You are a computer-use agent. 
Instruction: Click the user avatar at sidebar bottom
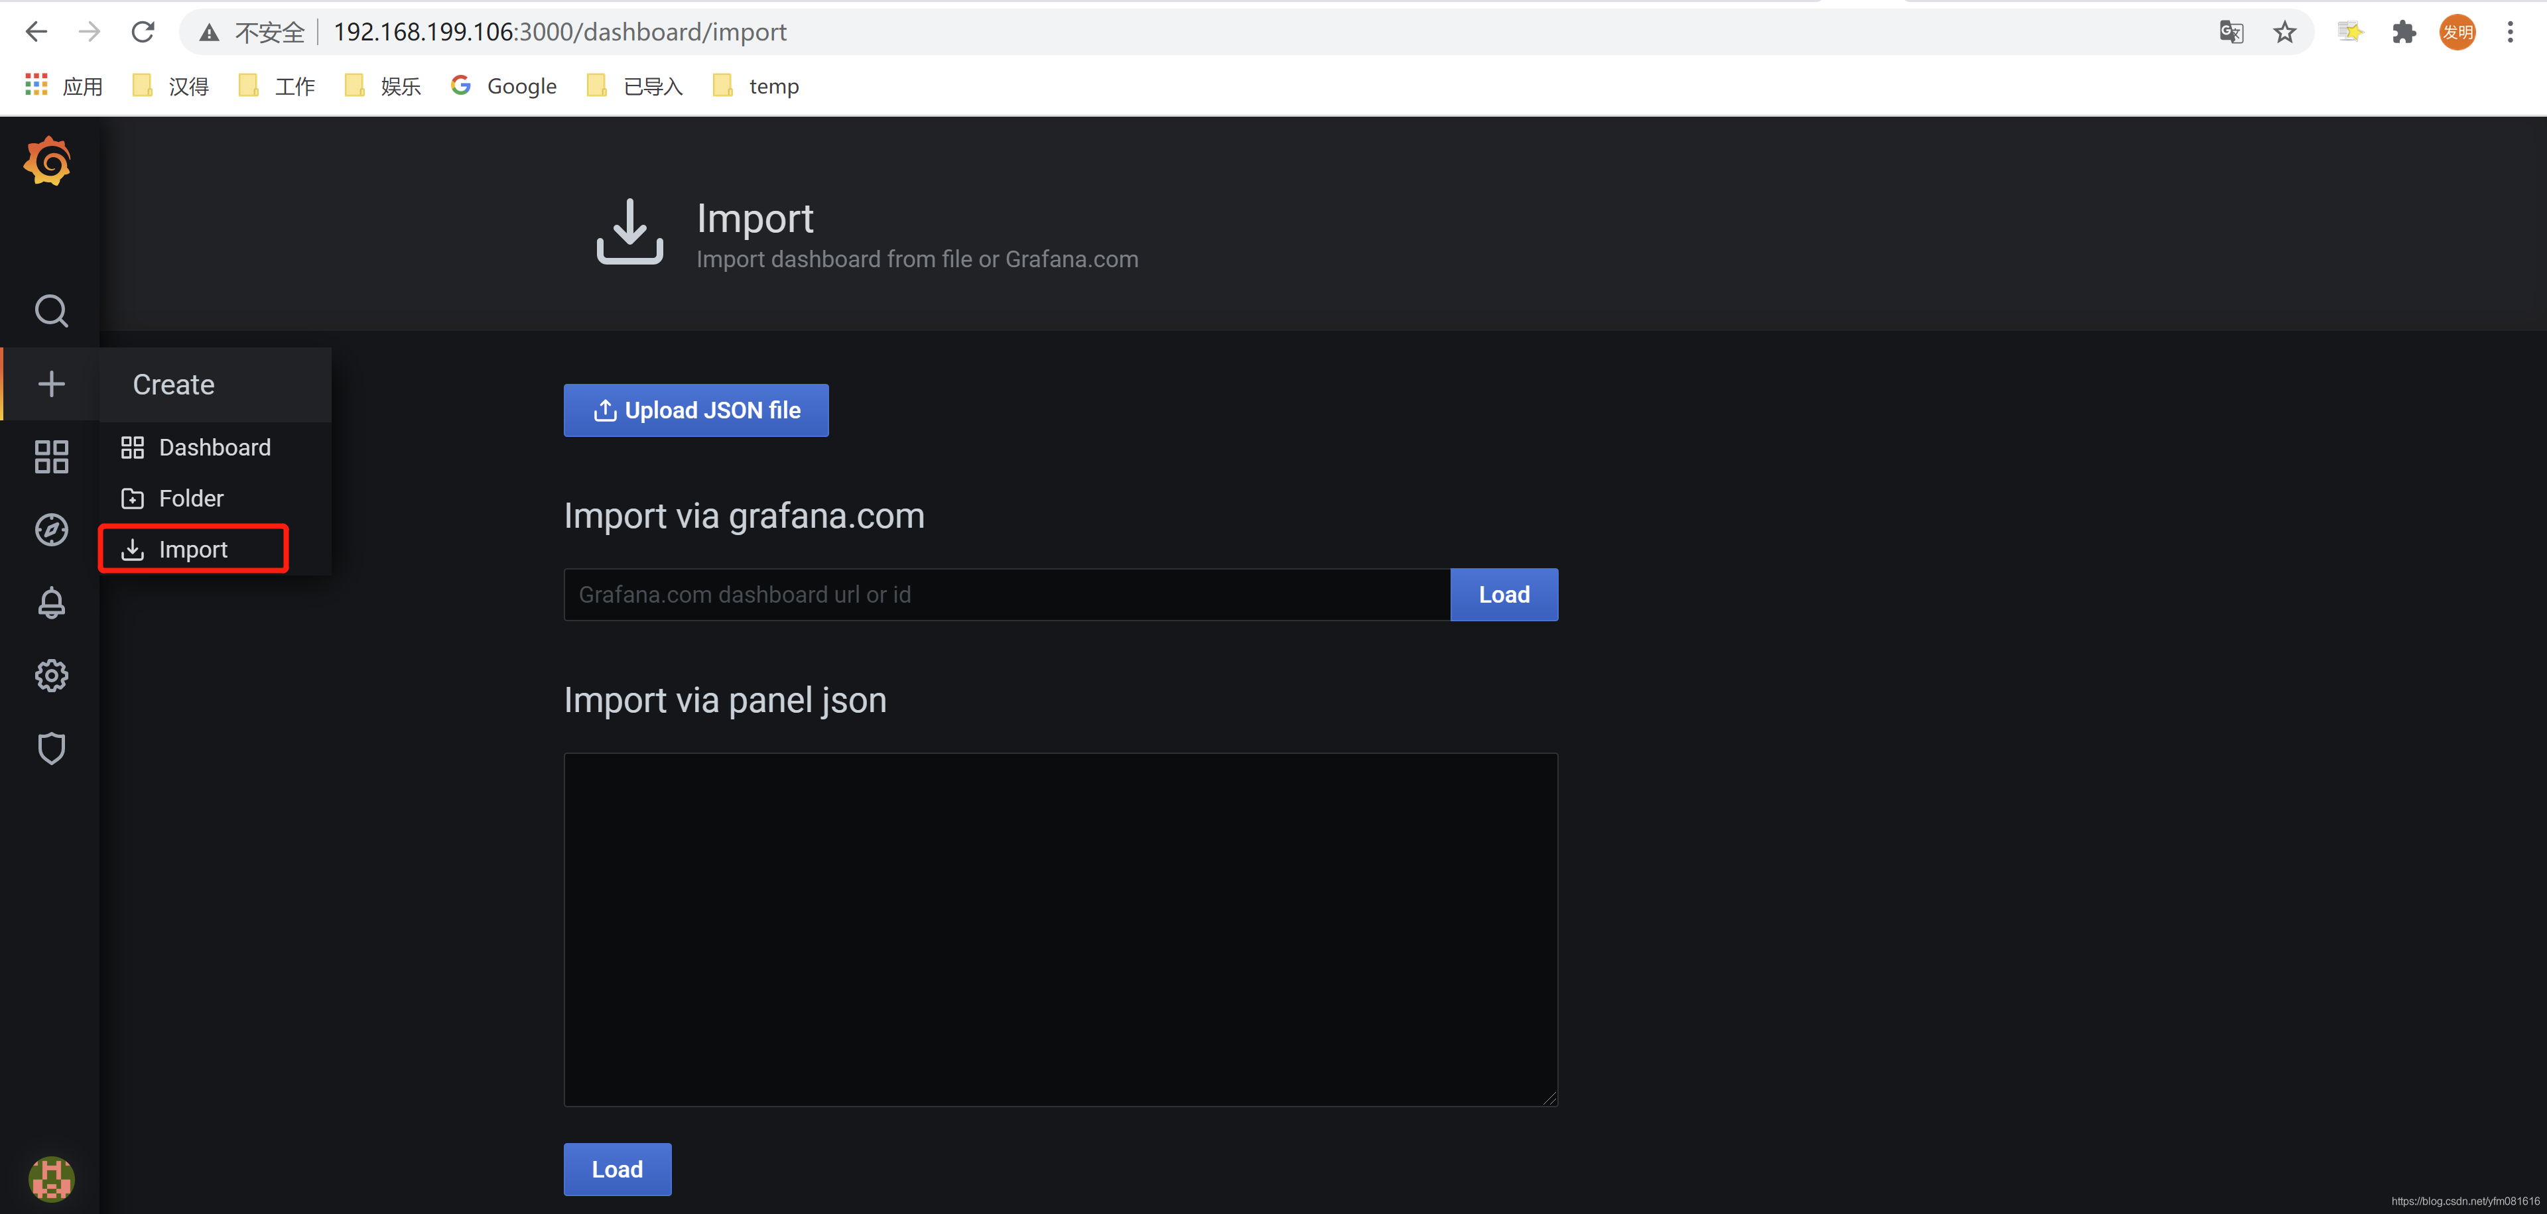[52, 1178]
